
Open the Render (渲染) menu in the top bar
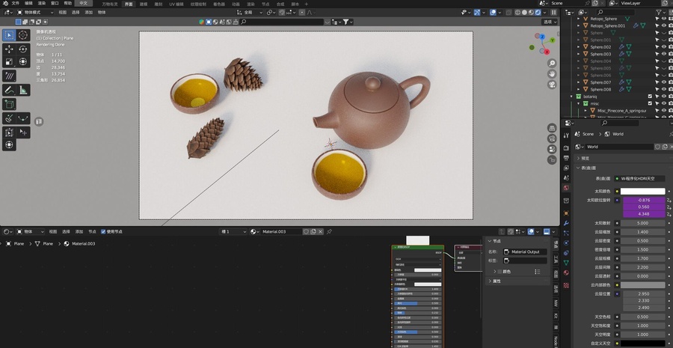[42, 4]
